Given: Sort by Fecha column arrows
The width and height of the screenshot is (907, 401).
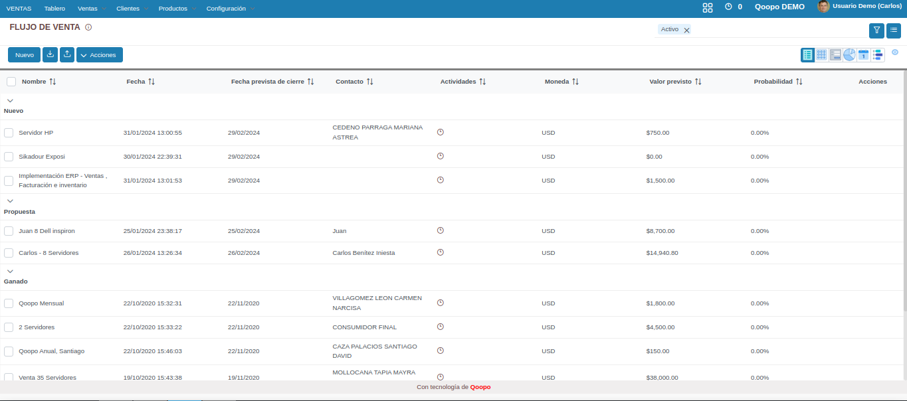Looking at the screenshot, I should [x=151, y=82].
